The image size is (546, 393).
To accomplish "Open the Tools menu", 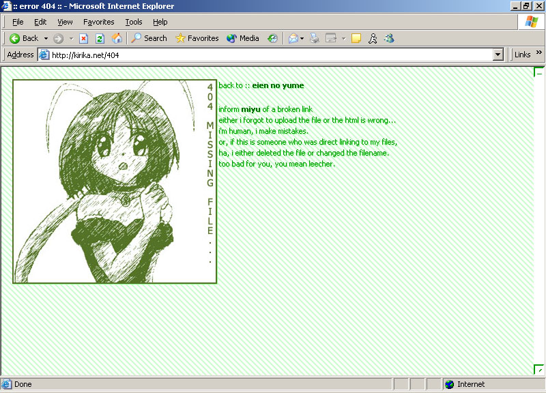I will pos(134,22).
